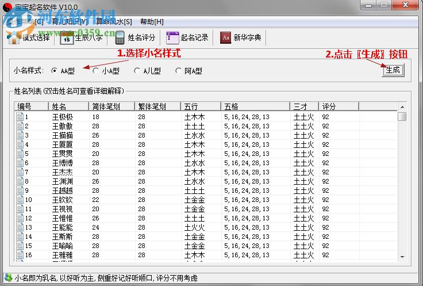Screen dimensions: 423x286
Task: Select the AA型 nickname style
Action: tap(54, 71)
